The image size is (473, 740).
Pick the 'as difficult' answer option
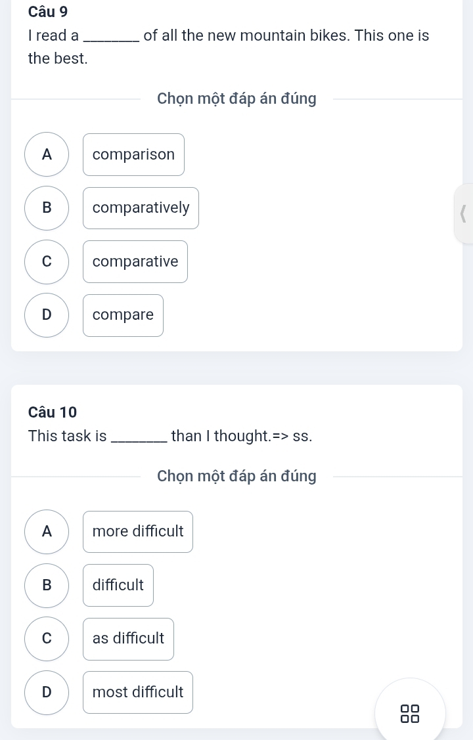point(128,639)
